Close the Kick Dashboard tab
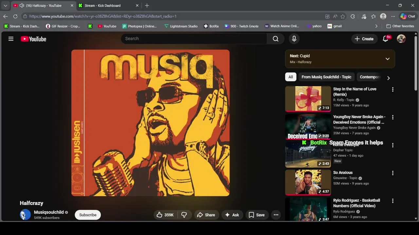Viewport: 419px width, 235px height. [137, 6]
